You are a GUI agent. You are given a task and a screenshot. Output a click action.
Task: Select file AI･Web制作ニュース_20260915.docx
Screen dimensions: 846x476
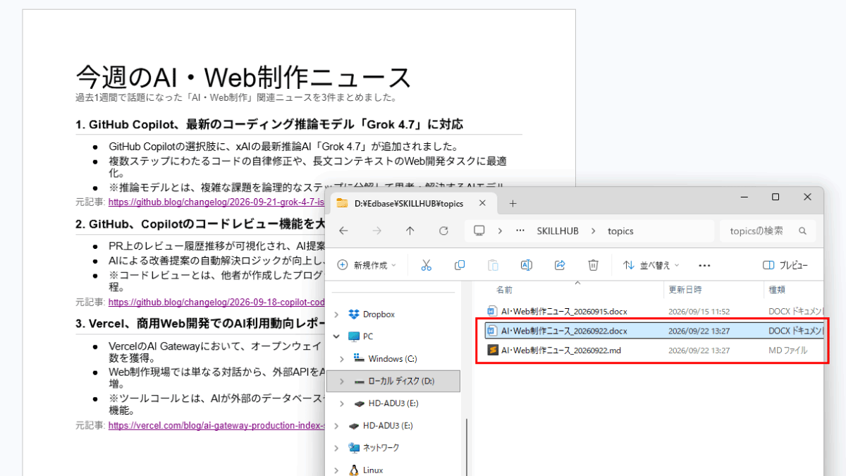click(x=564, y=311)
